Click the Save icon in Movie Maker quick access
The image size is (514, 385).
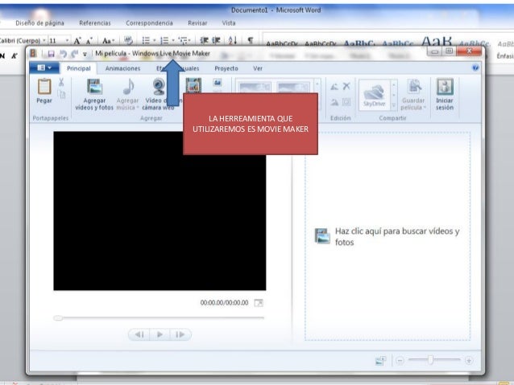pyautogui.click(x=51, y=54)
